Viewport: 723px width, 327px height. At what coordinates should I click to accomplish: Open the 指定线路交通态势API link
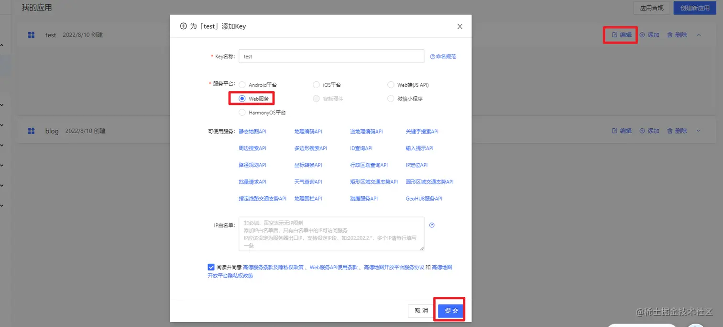coord(263,199)
